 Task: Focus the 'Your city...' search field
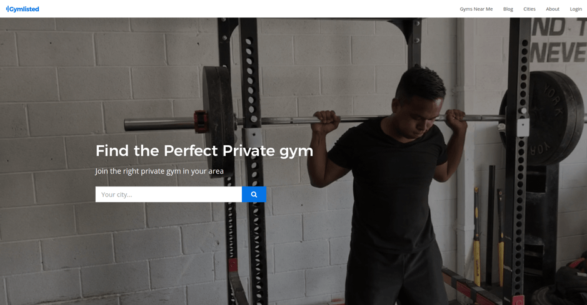168,195
